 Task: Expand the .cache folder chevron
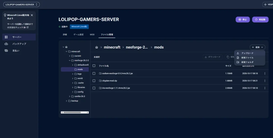pos(73,83)
